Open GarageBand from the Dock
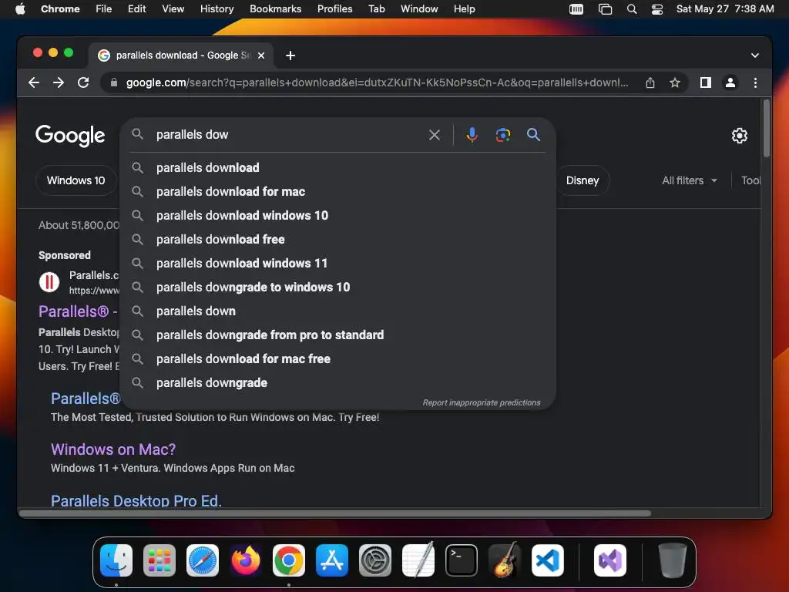Image resolution: width=789 pixels, height=592 pixels. (x=505, y=560)
